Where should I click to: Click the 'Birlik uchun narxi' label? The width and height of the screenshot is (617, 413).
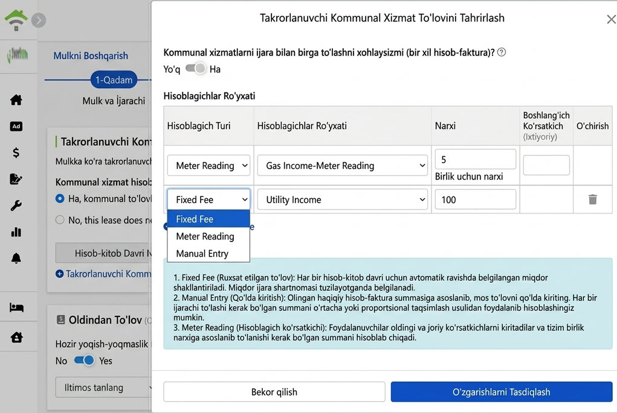(469, 177)
